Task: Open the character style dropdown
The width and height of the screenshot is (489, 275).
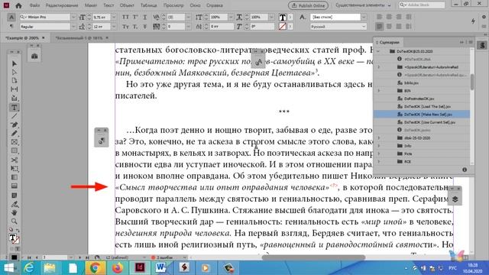Action: tap(364, 17)
